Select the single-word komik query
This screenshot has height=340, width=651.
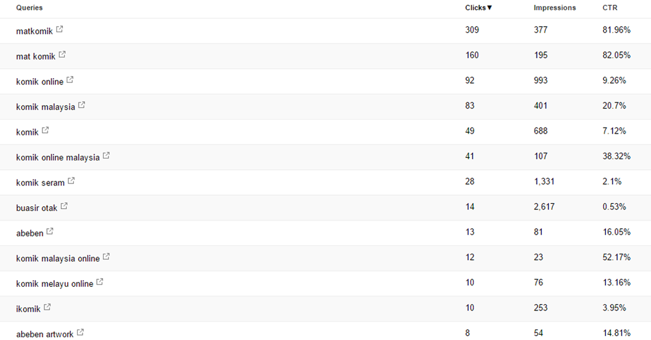[x=28, y=132]
